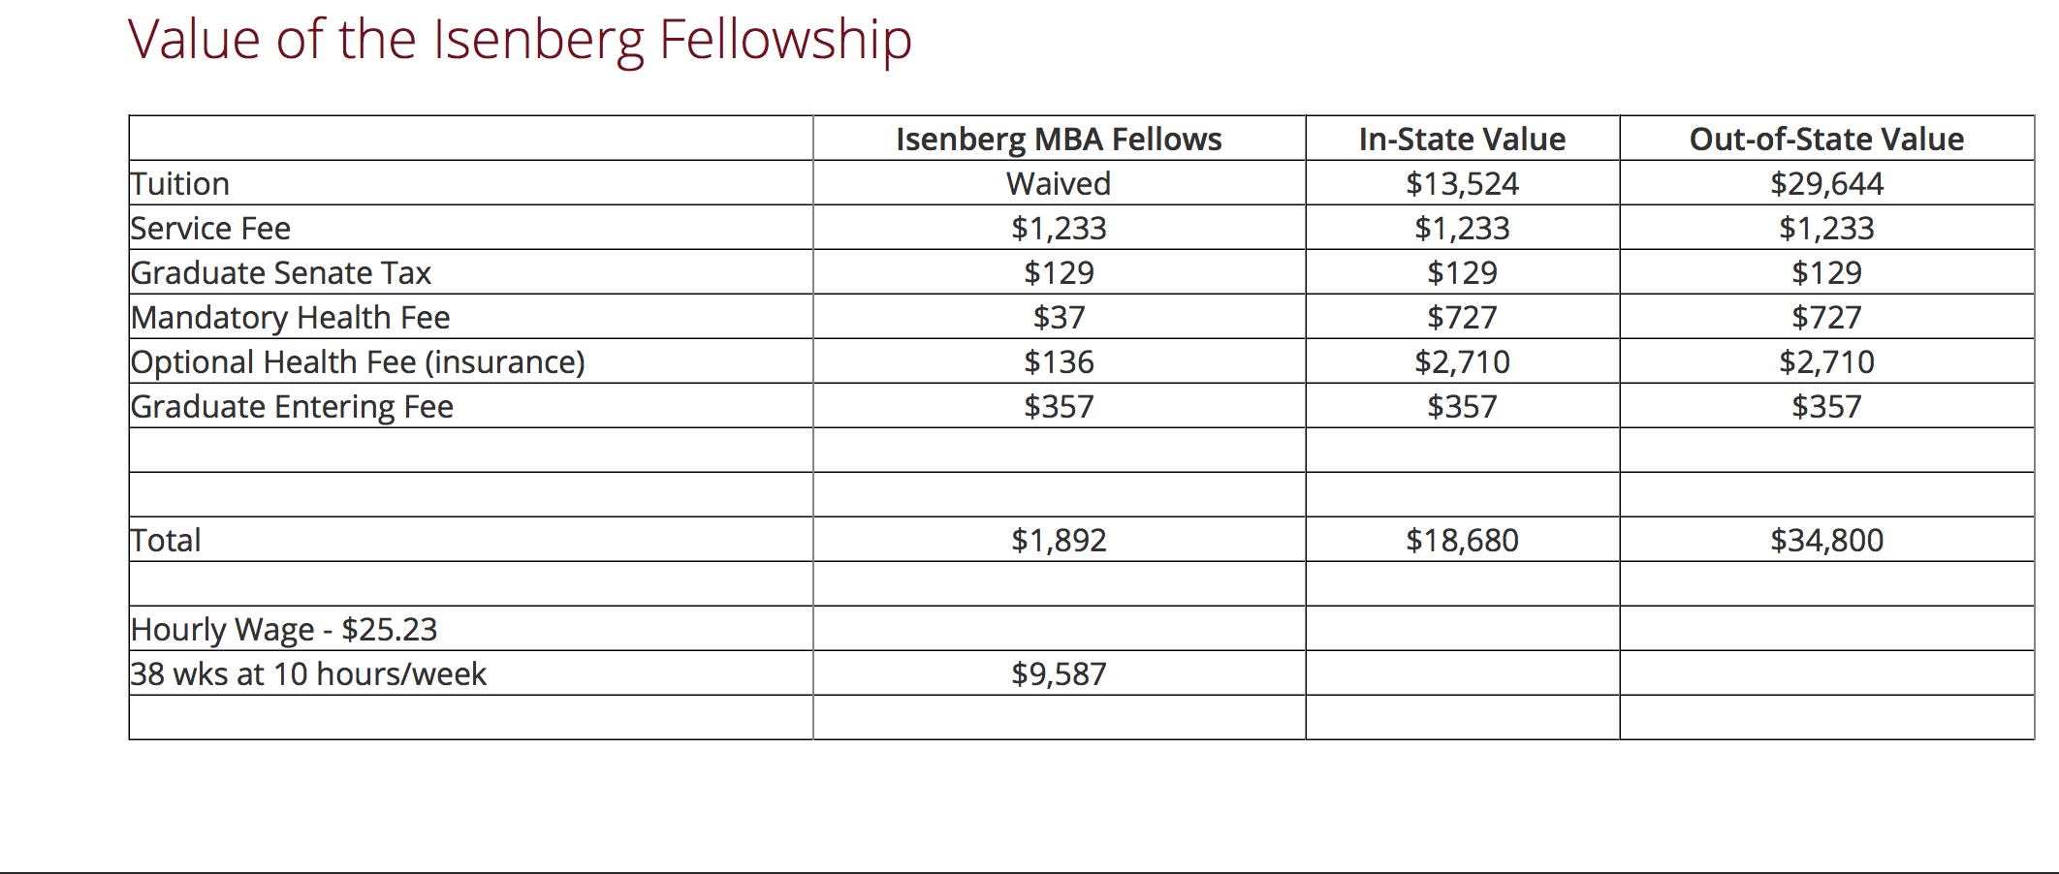This screenshot has height=874, width=2059.
Task: Click the $18,680 in-state total
Action: [1462, 541]
